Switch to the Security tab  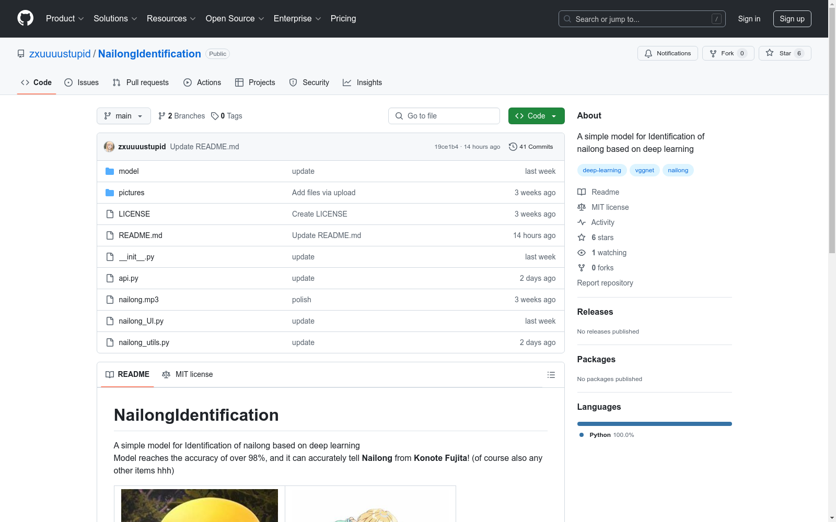point(309,82)
